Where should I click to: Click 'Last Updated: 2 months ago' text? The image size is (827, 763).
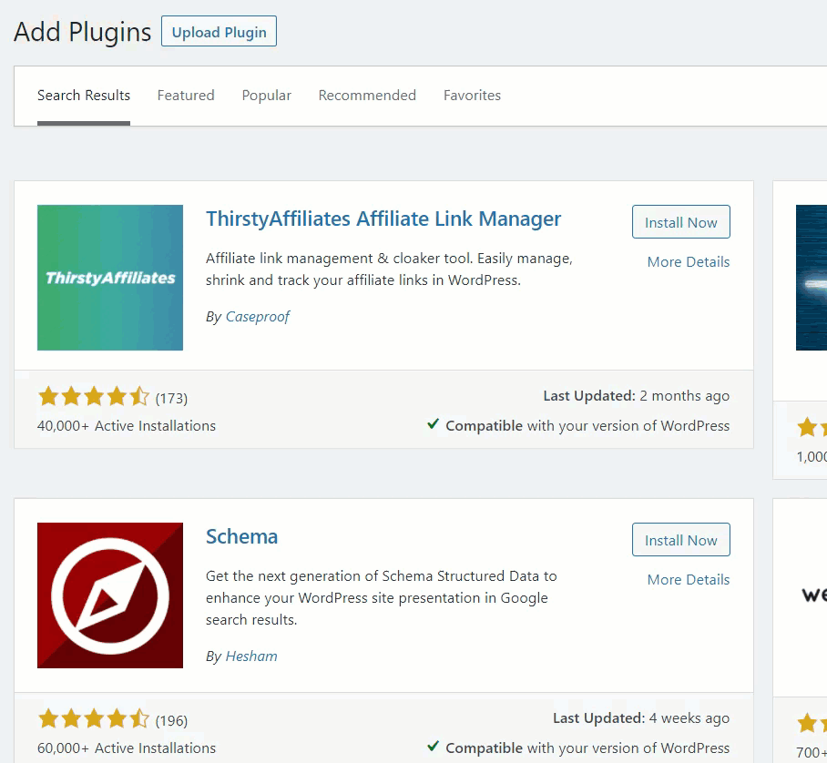[636, 396]
